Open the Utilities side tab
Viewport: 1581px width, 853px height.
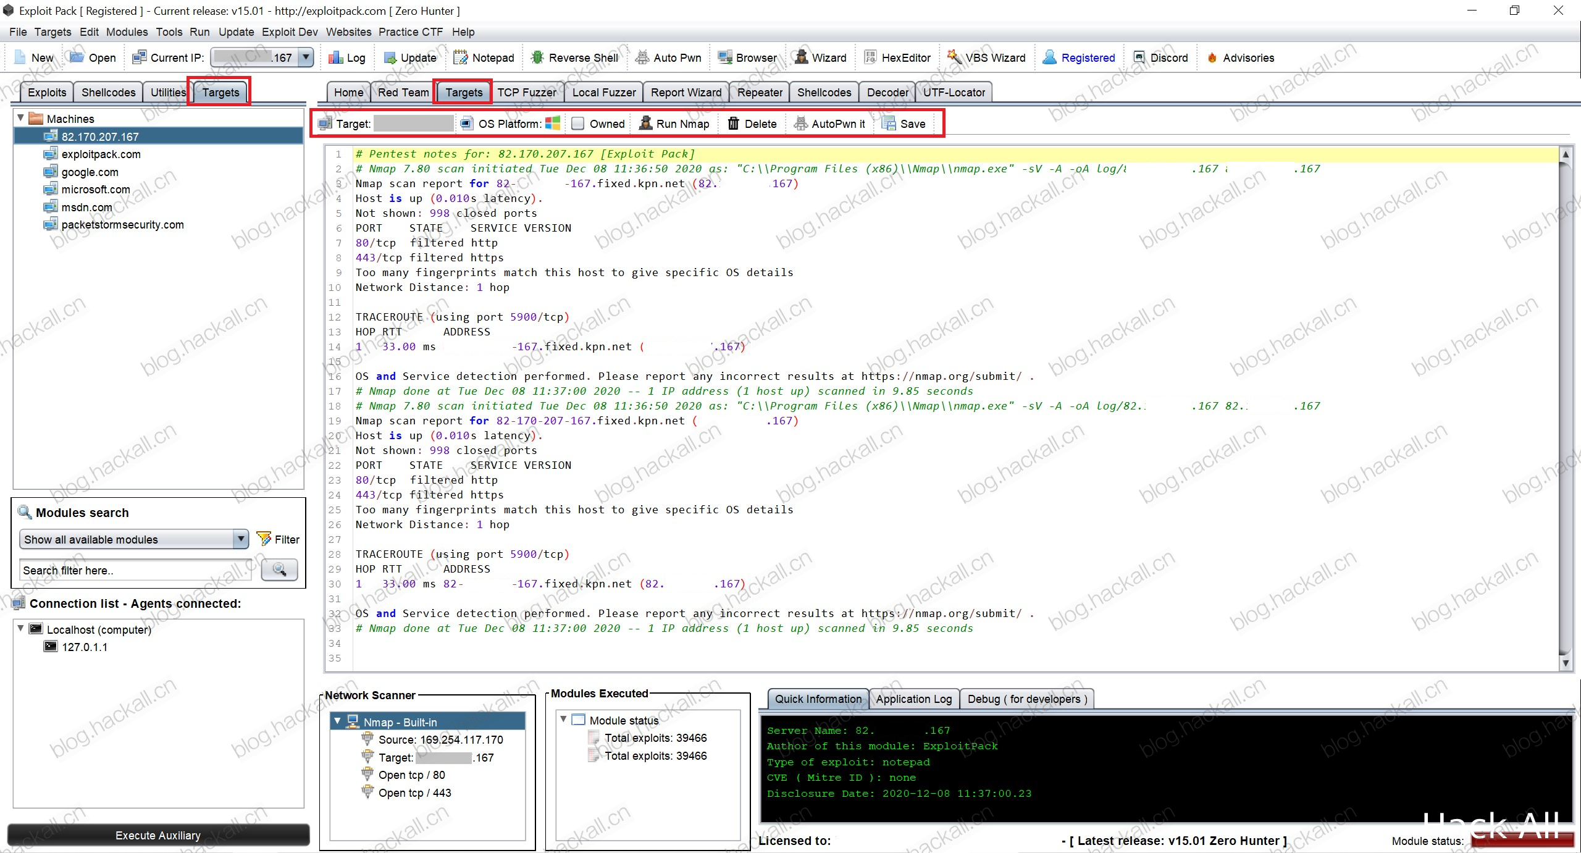(x=168, y=92)
